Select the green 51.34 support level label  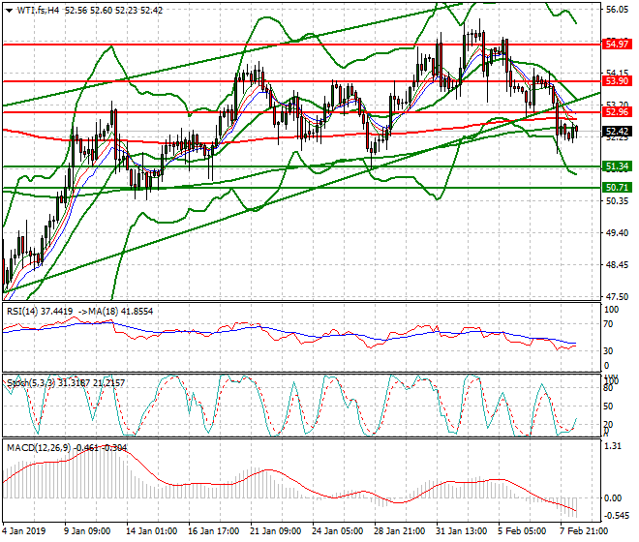pos(617,166)
